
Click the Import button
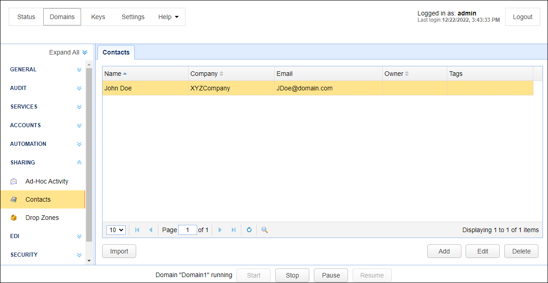point(119,251)
